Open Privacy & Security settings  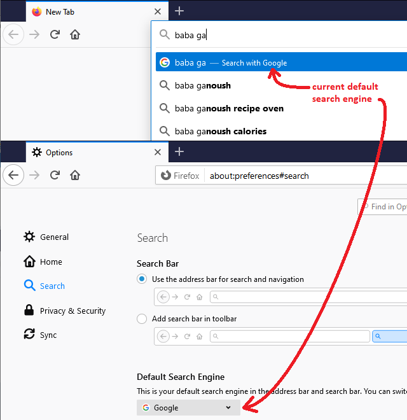tap(64, 311)
